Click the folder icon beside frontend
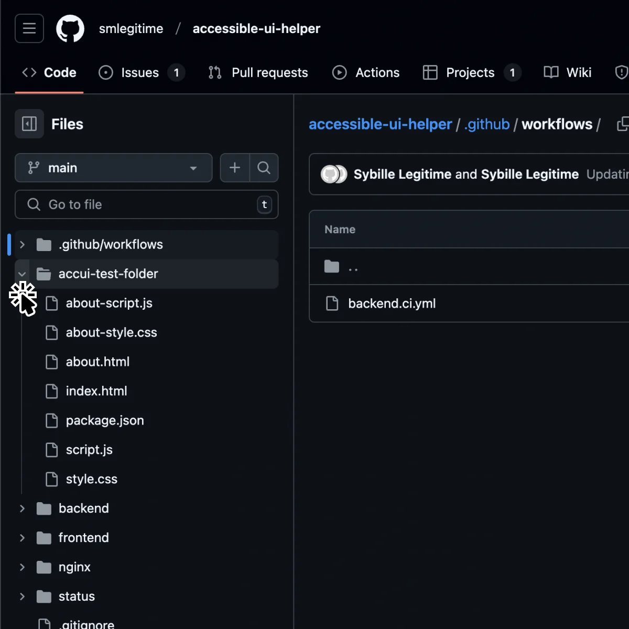The image size is (629, 629). pos(44,538)
